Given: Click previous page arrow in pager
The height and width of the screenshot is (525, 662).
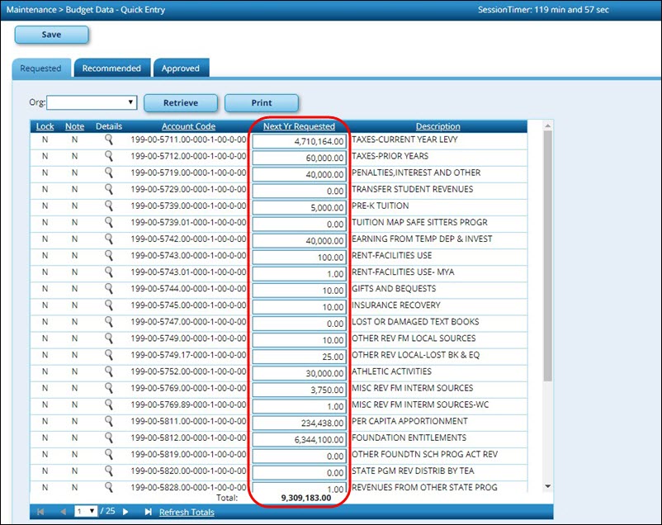Looking at the screenshot, I should click(63, 512).
